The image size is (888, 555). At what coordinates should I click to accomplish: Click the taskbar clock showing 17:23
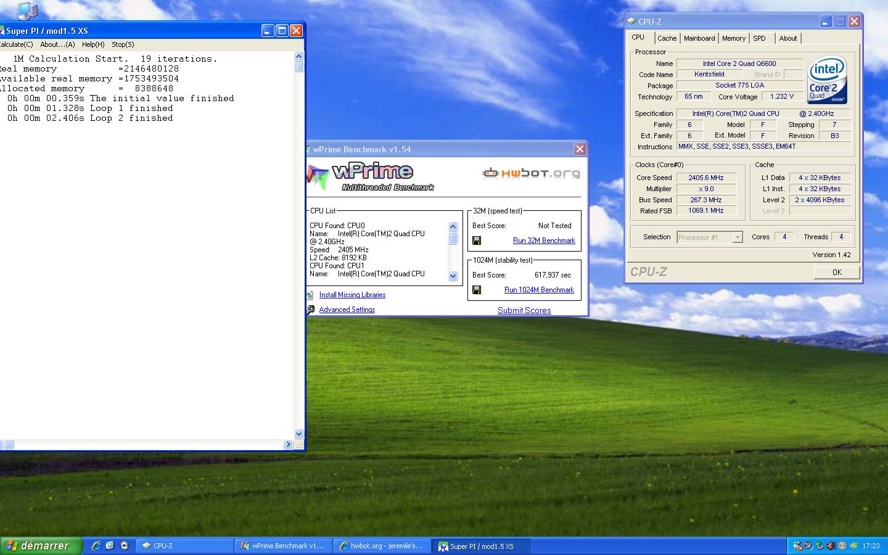coord(871,546)
